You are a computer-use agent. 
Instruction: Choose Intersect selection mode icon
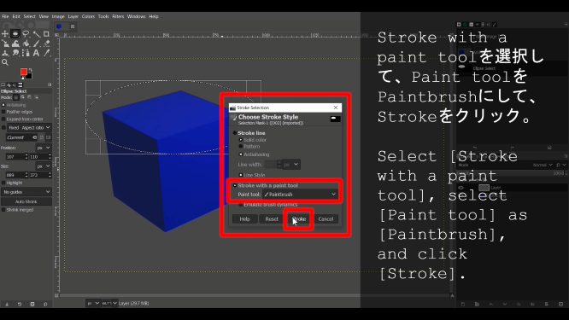36,97
